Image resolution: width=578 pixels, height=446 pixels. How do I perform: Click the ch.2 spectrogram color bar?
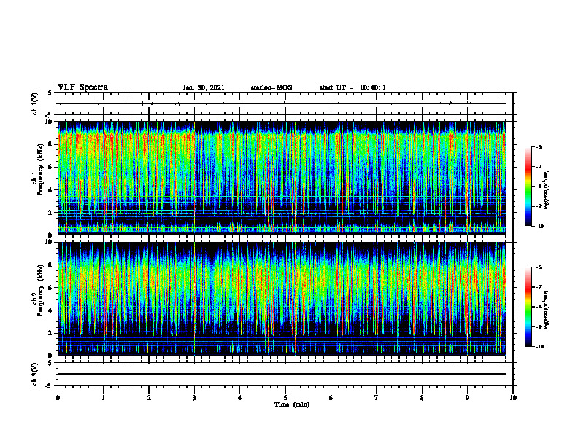coord(528,307)
